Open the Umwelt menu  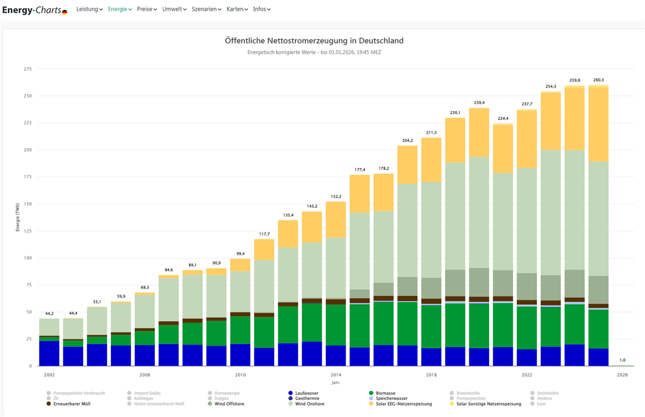[175, 9]
